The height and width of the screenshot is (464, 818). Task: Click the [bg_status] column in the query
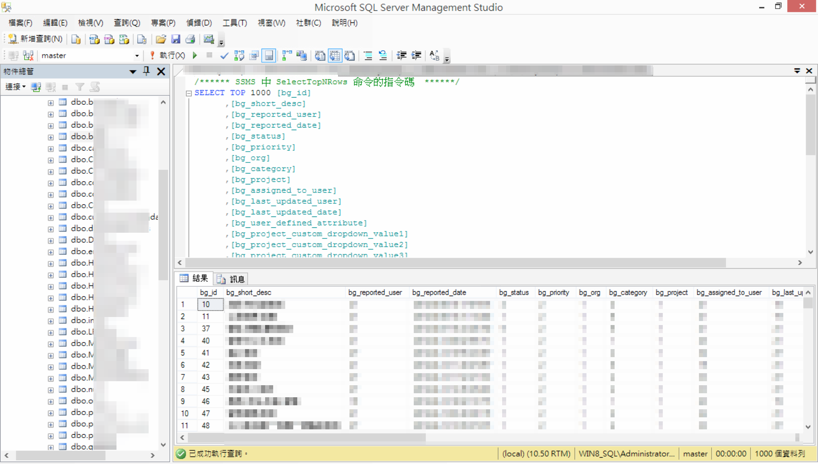click(258, 136)
